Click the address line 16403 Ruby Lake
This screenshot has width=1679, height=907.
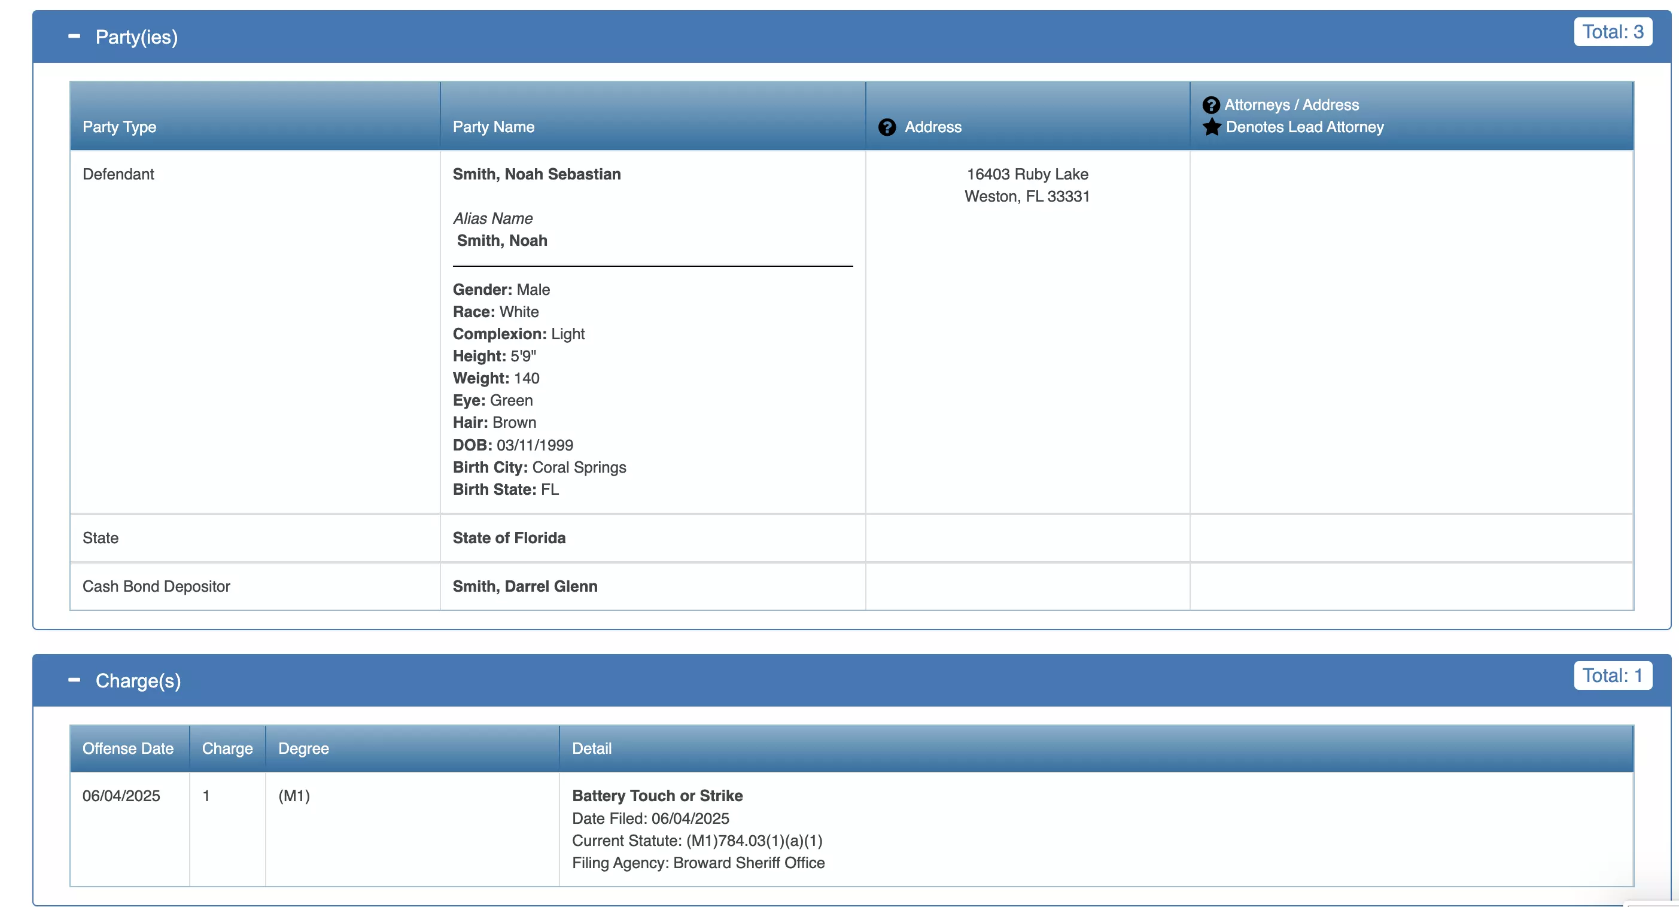pos(1027,174)
